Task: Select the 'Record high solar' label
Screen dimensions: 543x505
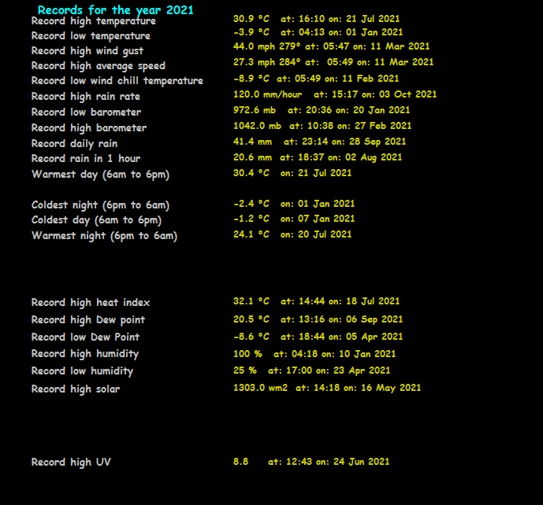Action: 76,389
